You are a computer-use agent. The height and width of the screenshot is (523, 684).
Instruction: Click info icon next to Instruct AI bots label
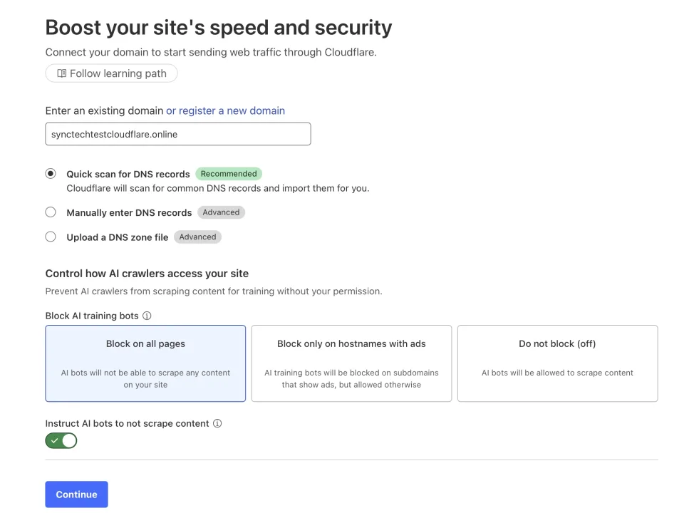tap(217, 423)
